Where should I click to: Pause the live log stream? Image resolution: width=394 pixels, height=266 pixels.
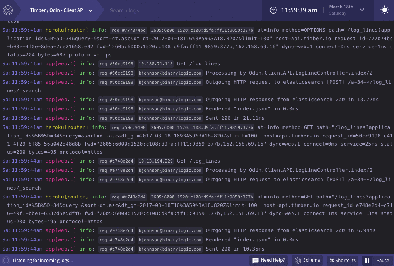pos(377,260)
